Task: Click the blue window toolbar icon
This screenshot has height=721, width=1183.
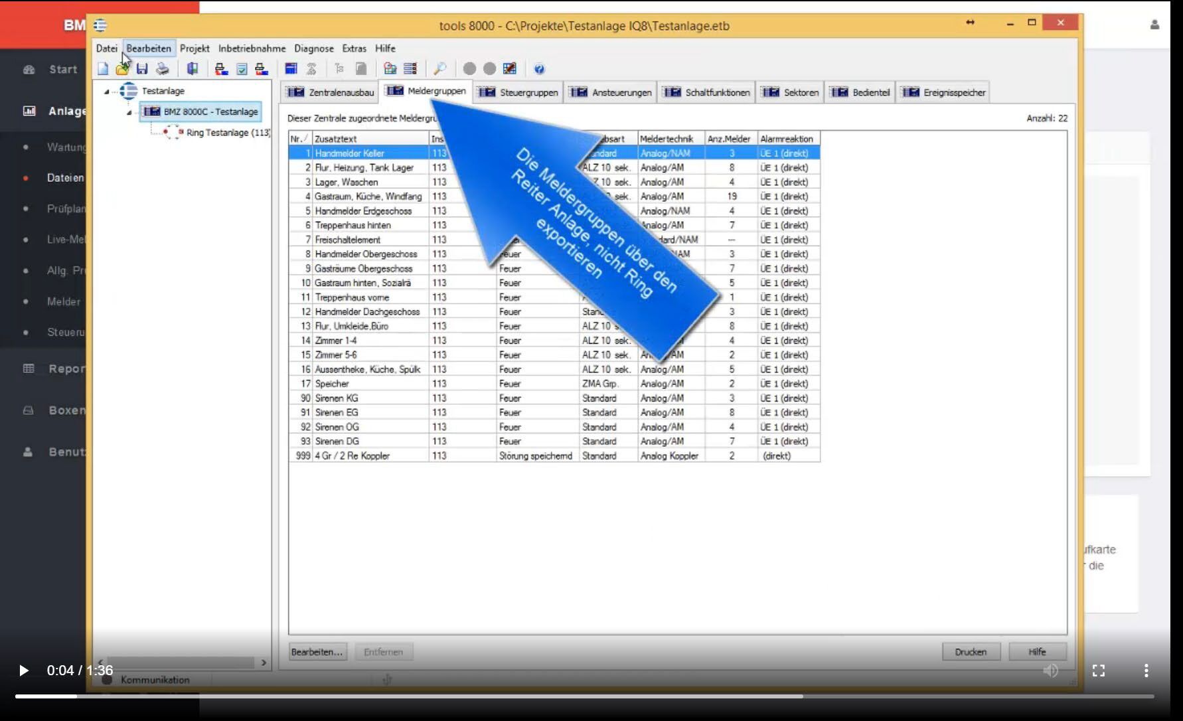Action: click(x=291, y=68)
